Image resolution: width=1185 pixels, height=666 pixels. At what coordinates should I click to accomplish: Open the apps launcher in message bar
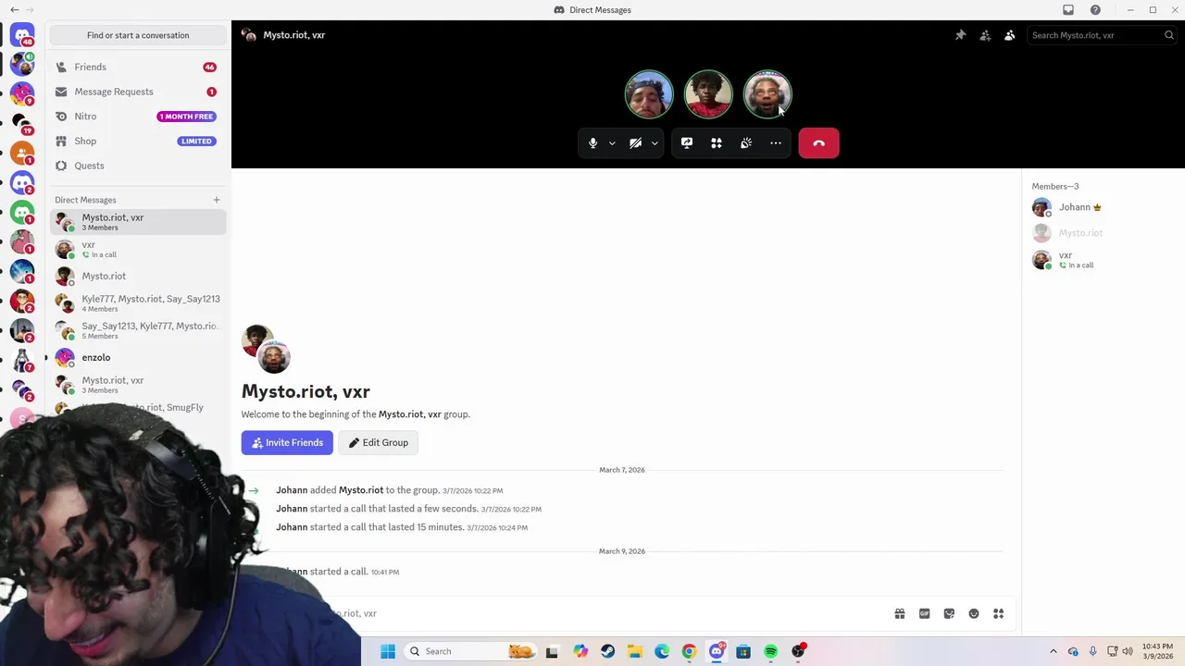pyautogui.click(x=999, y=613)
